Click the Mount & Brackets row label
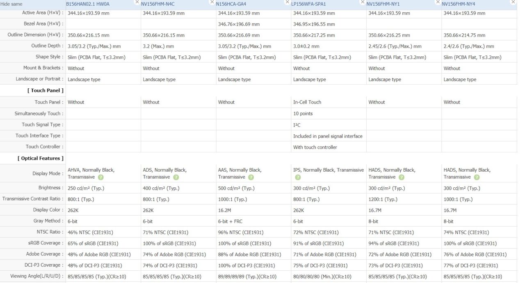This screenshot has width=525, height=283. 43,68
